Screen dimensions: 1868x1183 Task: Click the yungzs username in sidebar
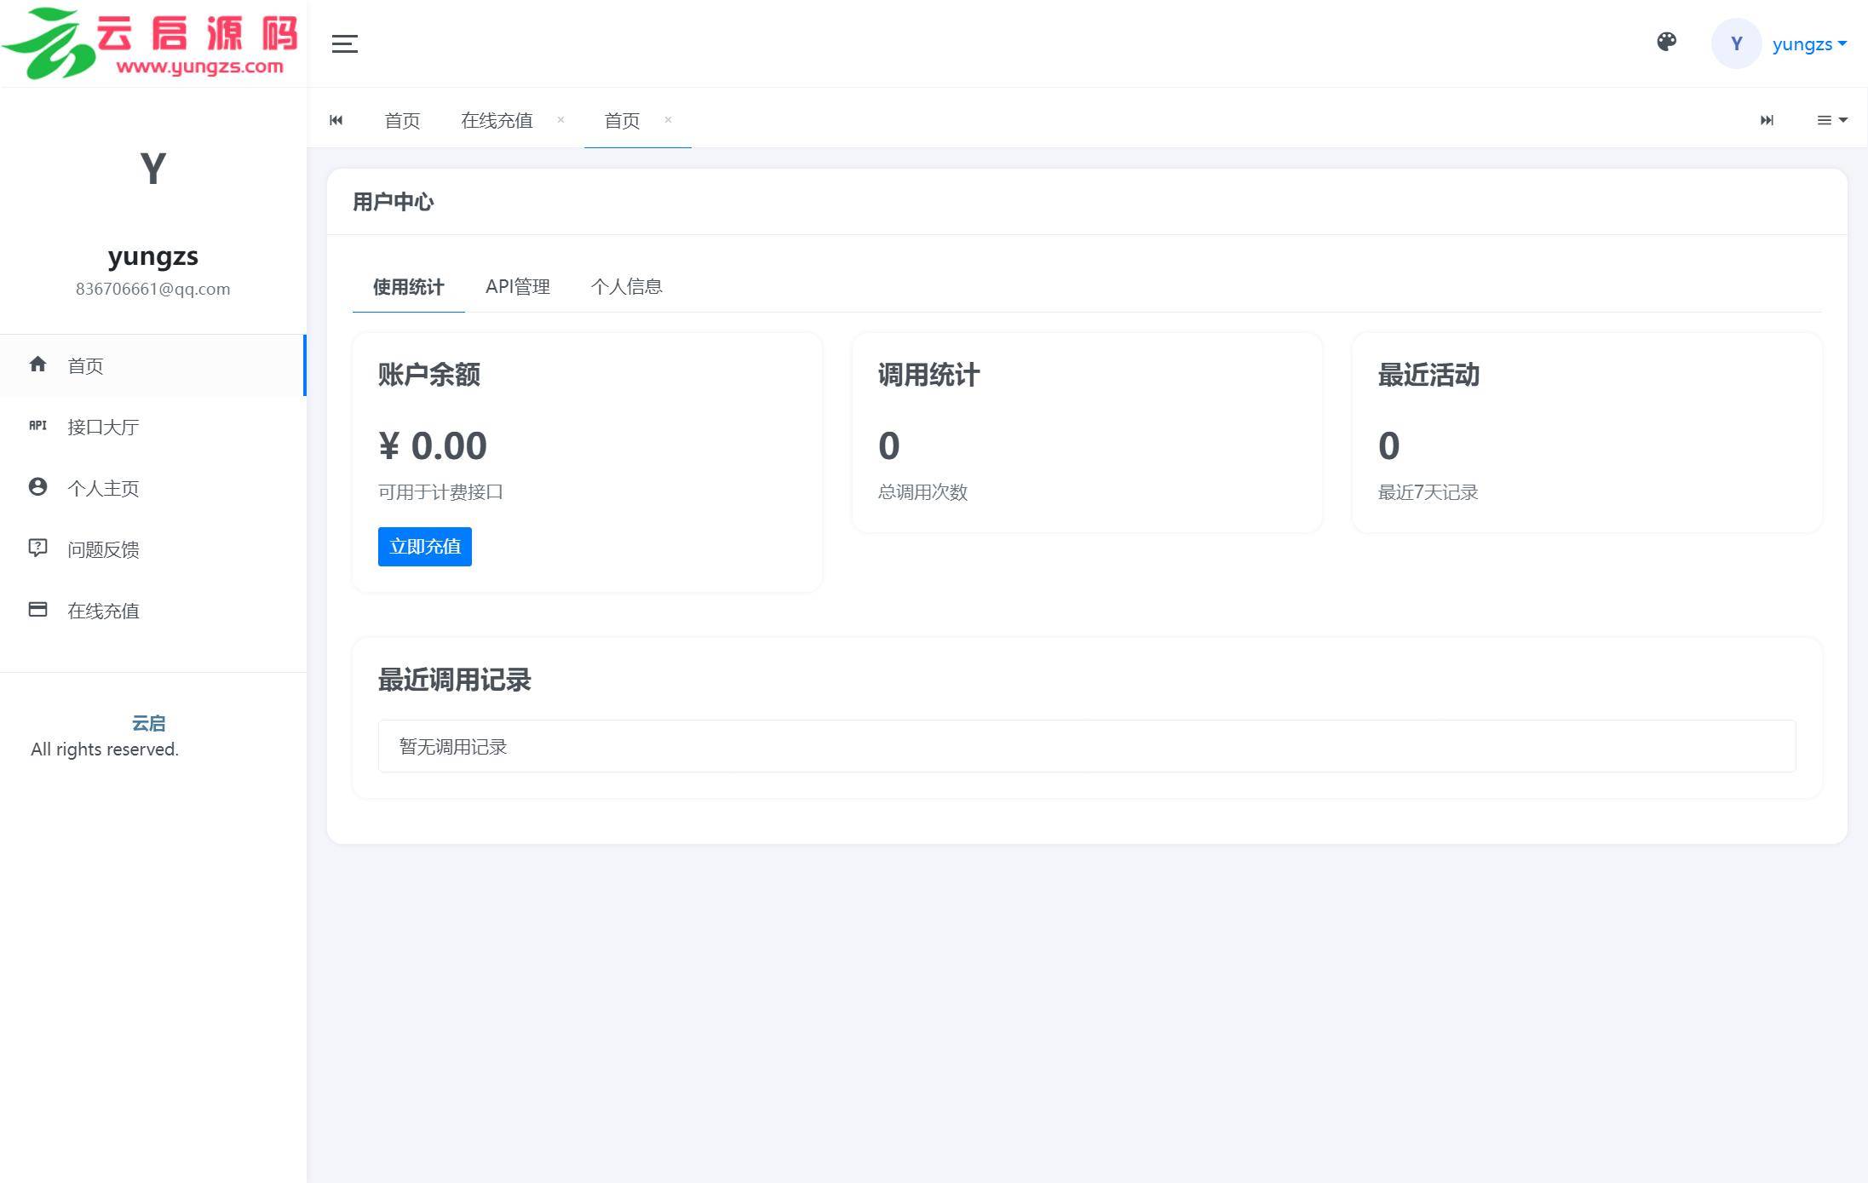pos(153,256)
